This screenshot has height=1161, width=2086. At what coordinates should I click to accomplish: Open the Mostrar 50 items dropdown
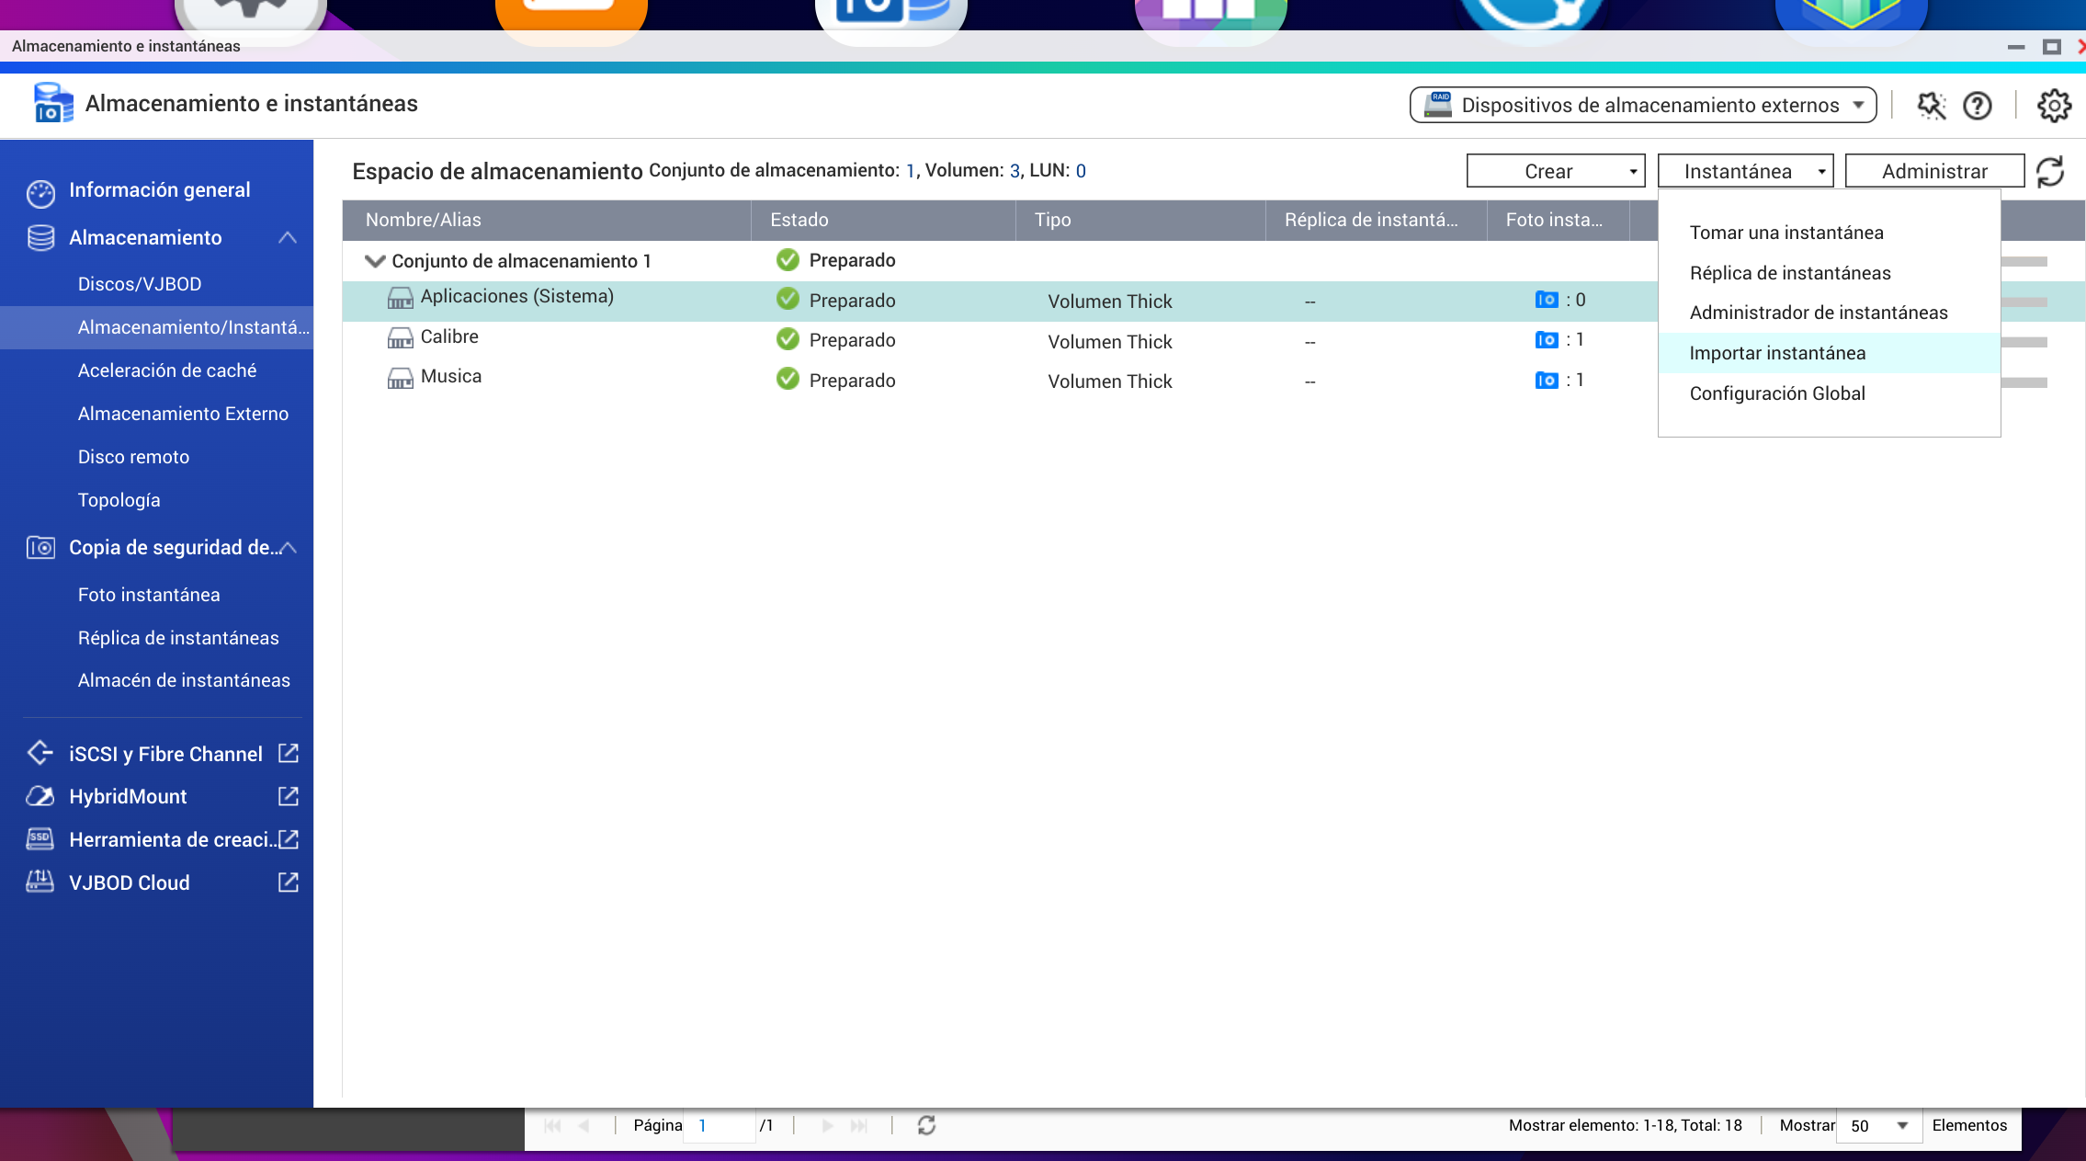(x=1878, y=1125)
